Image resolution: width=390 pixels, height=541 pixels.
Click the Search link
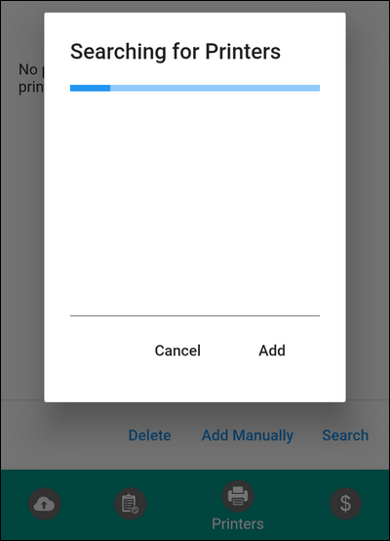345,436
